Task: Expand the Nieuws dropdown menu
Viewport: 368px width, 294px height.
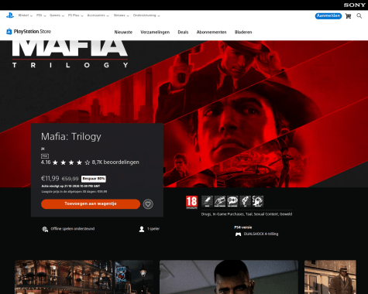Action: pos(122,15)
